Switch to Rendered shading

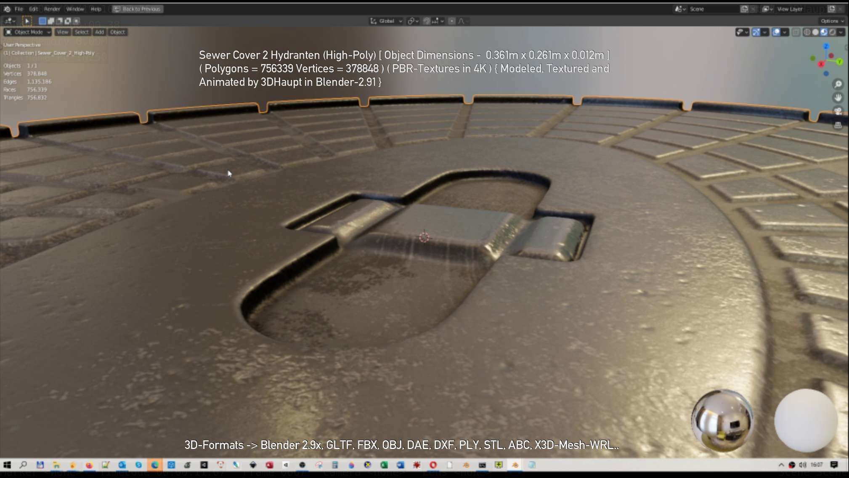(x=832, y=32)
